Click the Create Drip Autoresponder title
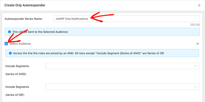 click(x=25, y=5)
